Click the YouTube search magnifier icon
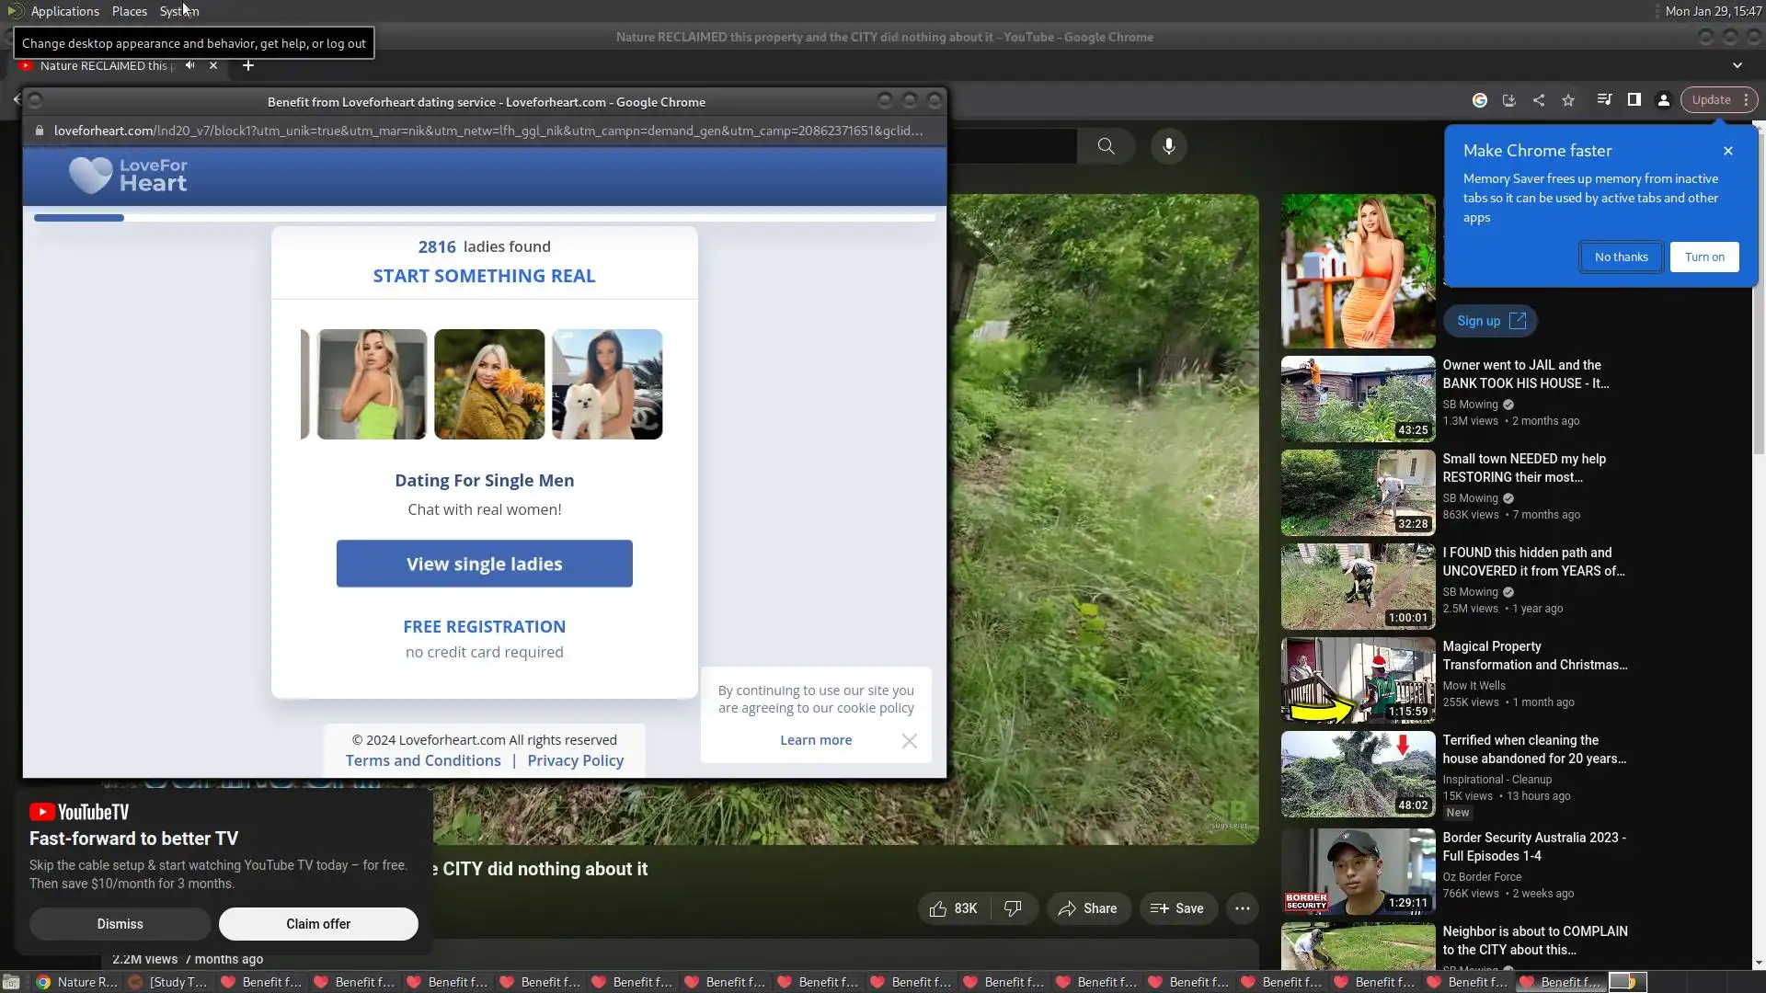The image size is (1766, 993). coord(1106,146)
